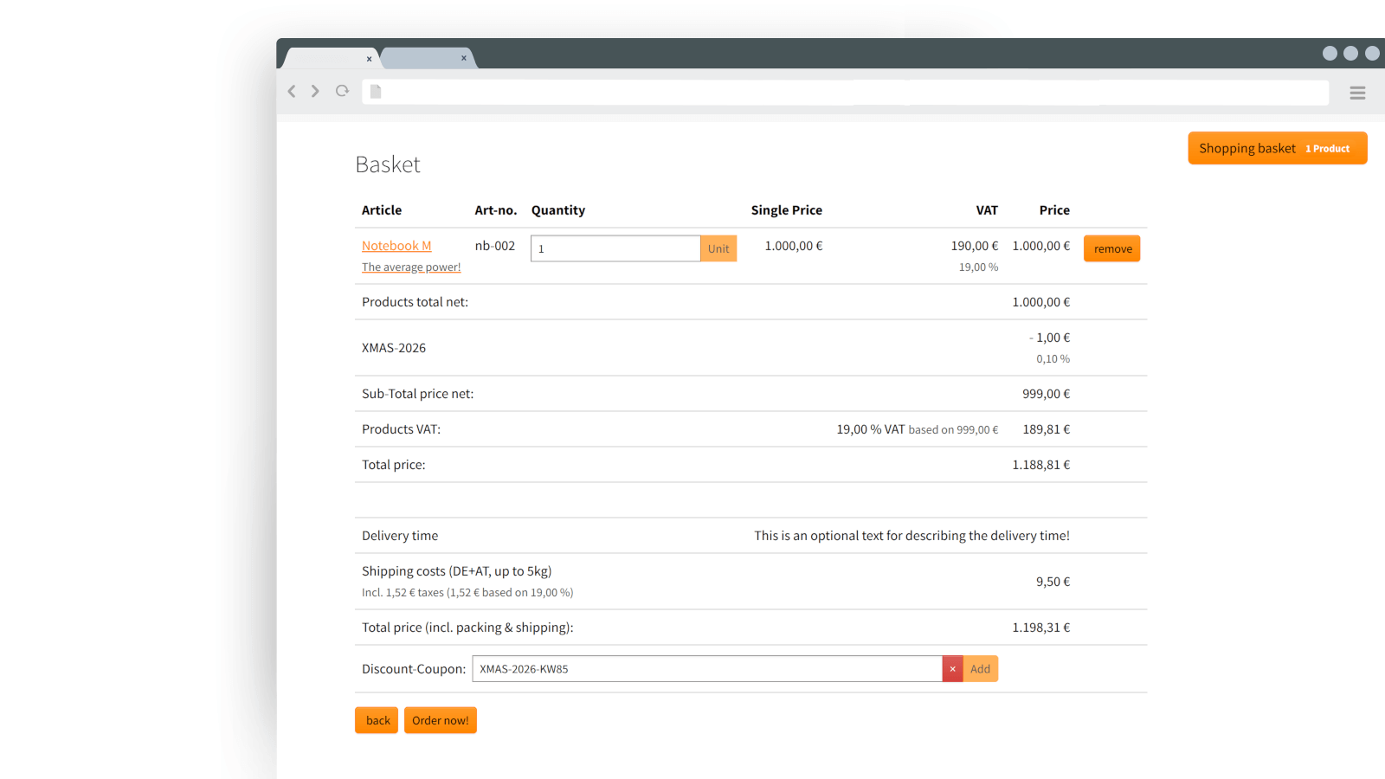Switch to the second browser tab
The height and width of the screenshot is (779, 1385).
coord(422,58)
